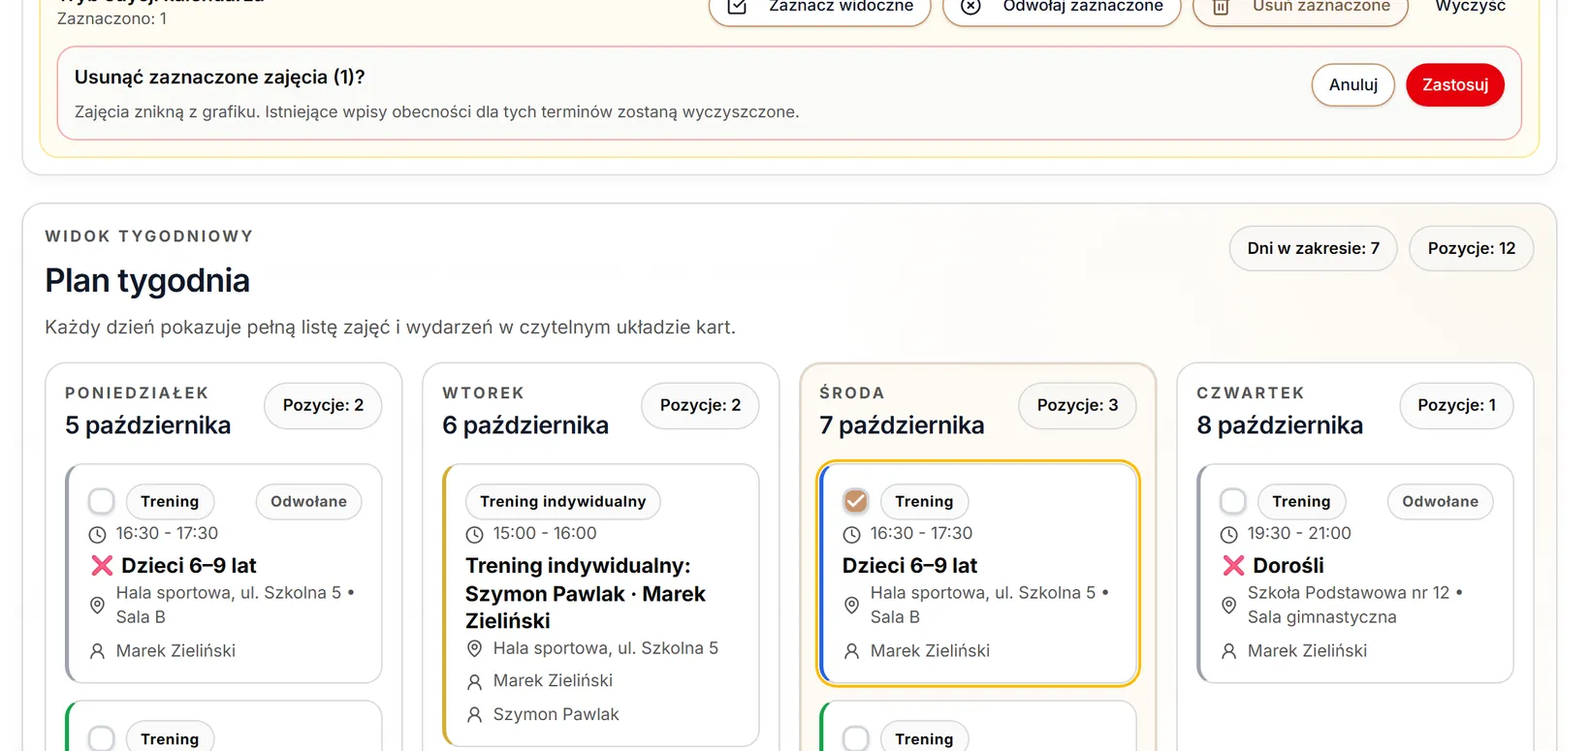Click the "Pozycje: 12" badge
The width and height of the screenshot is (1590, 751).
pos(1471,248)
